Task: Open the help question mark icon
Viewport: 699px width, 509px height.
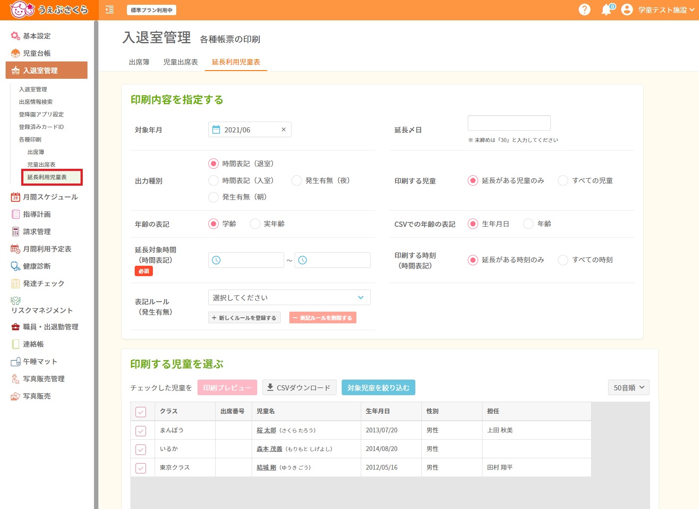Action: [x=585, y=10]
